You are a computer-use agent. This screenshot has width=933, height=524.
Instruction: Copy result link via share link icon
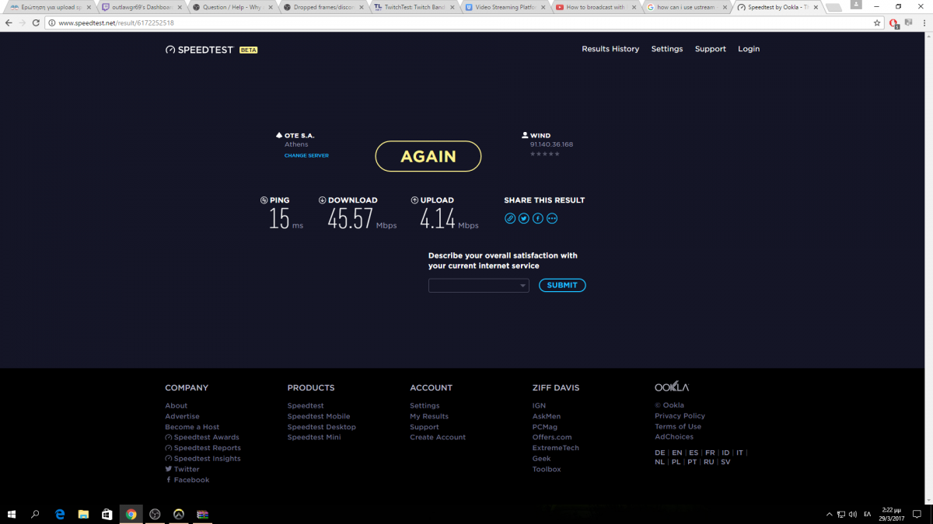(x=510, y=218)
